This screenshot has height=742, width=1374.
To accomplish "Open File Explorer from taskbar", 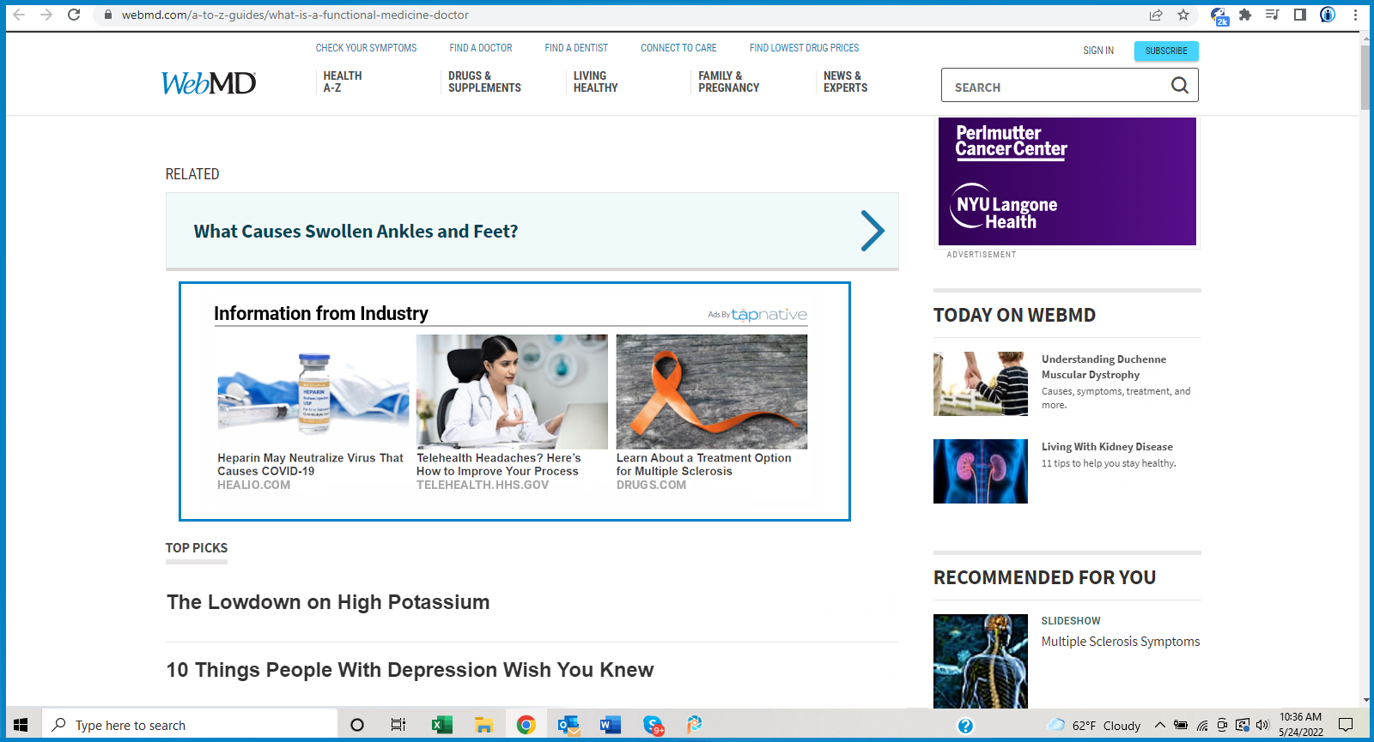I will pyautogui.click(x=483, y=725).
